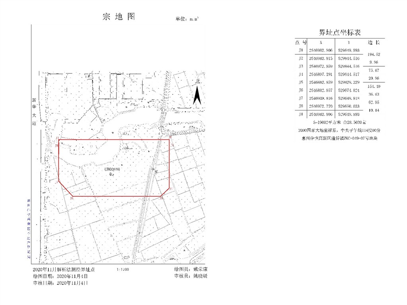This screenshot has width=407, height=305.
Task: Click the side length value 194.52
Action: [374, 54]
